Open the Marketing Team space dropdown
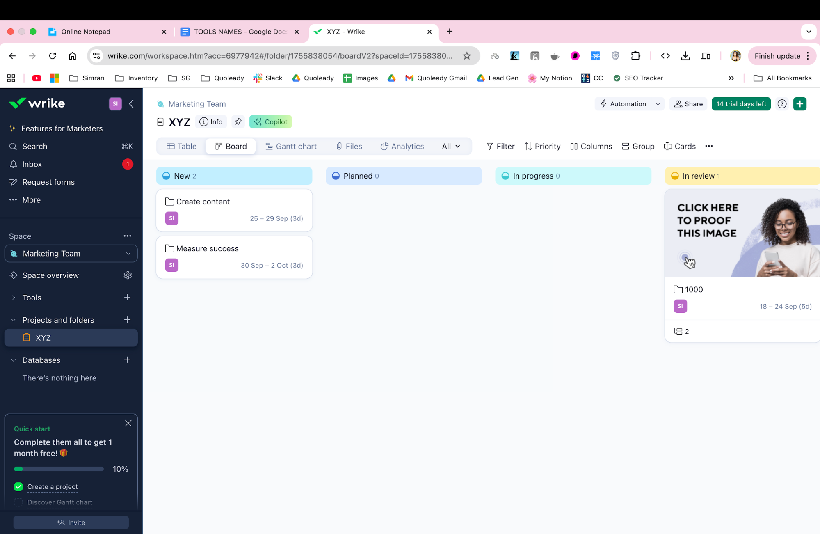The width and height of the screenshot is (820, 534). coord(128,254)
